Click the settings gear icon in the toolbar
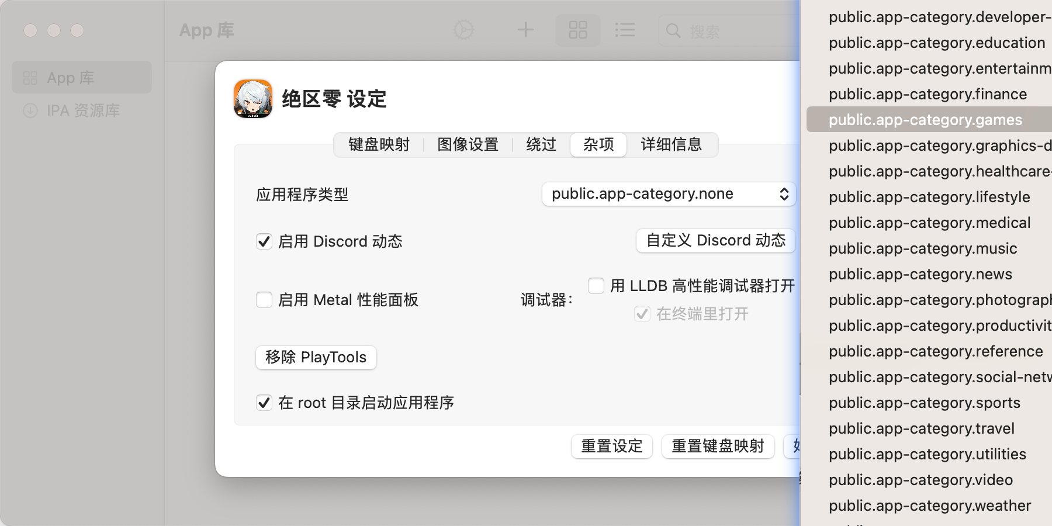1052x526 pixels. tap(463, 30)
